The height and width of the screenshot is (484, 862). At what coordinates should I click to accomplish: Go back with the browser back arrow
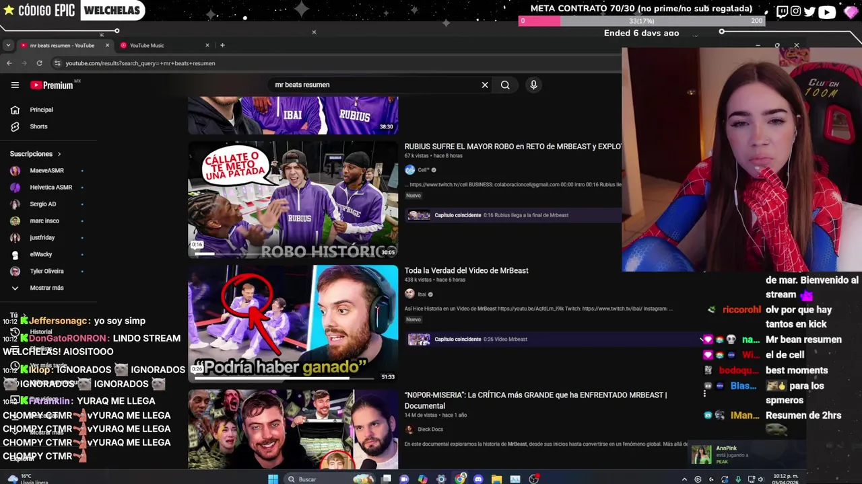click(9, 63)
